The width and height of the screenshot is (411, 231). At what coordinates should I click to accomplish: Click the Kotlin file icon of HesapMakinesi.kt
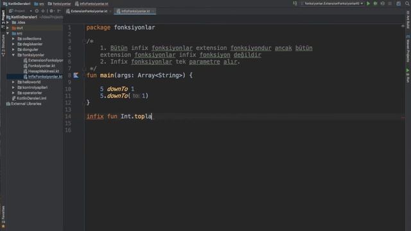pyautogui.click(x=26, y=71)
